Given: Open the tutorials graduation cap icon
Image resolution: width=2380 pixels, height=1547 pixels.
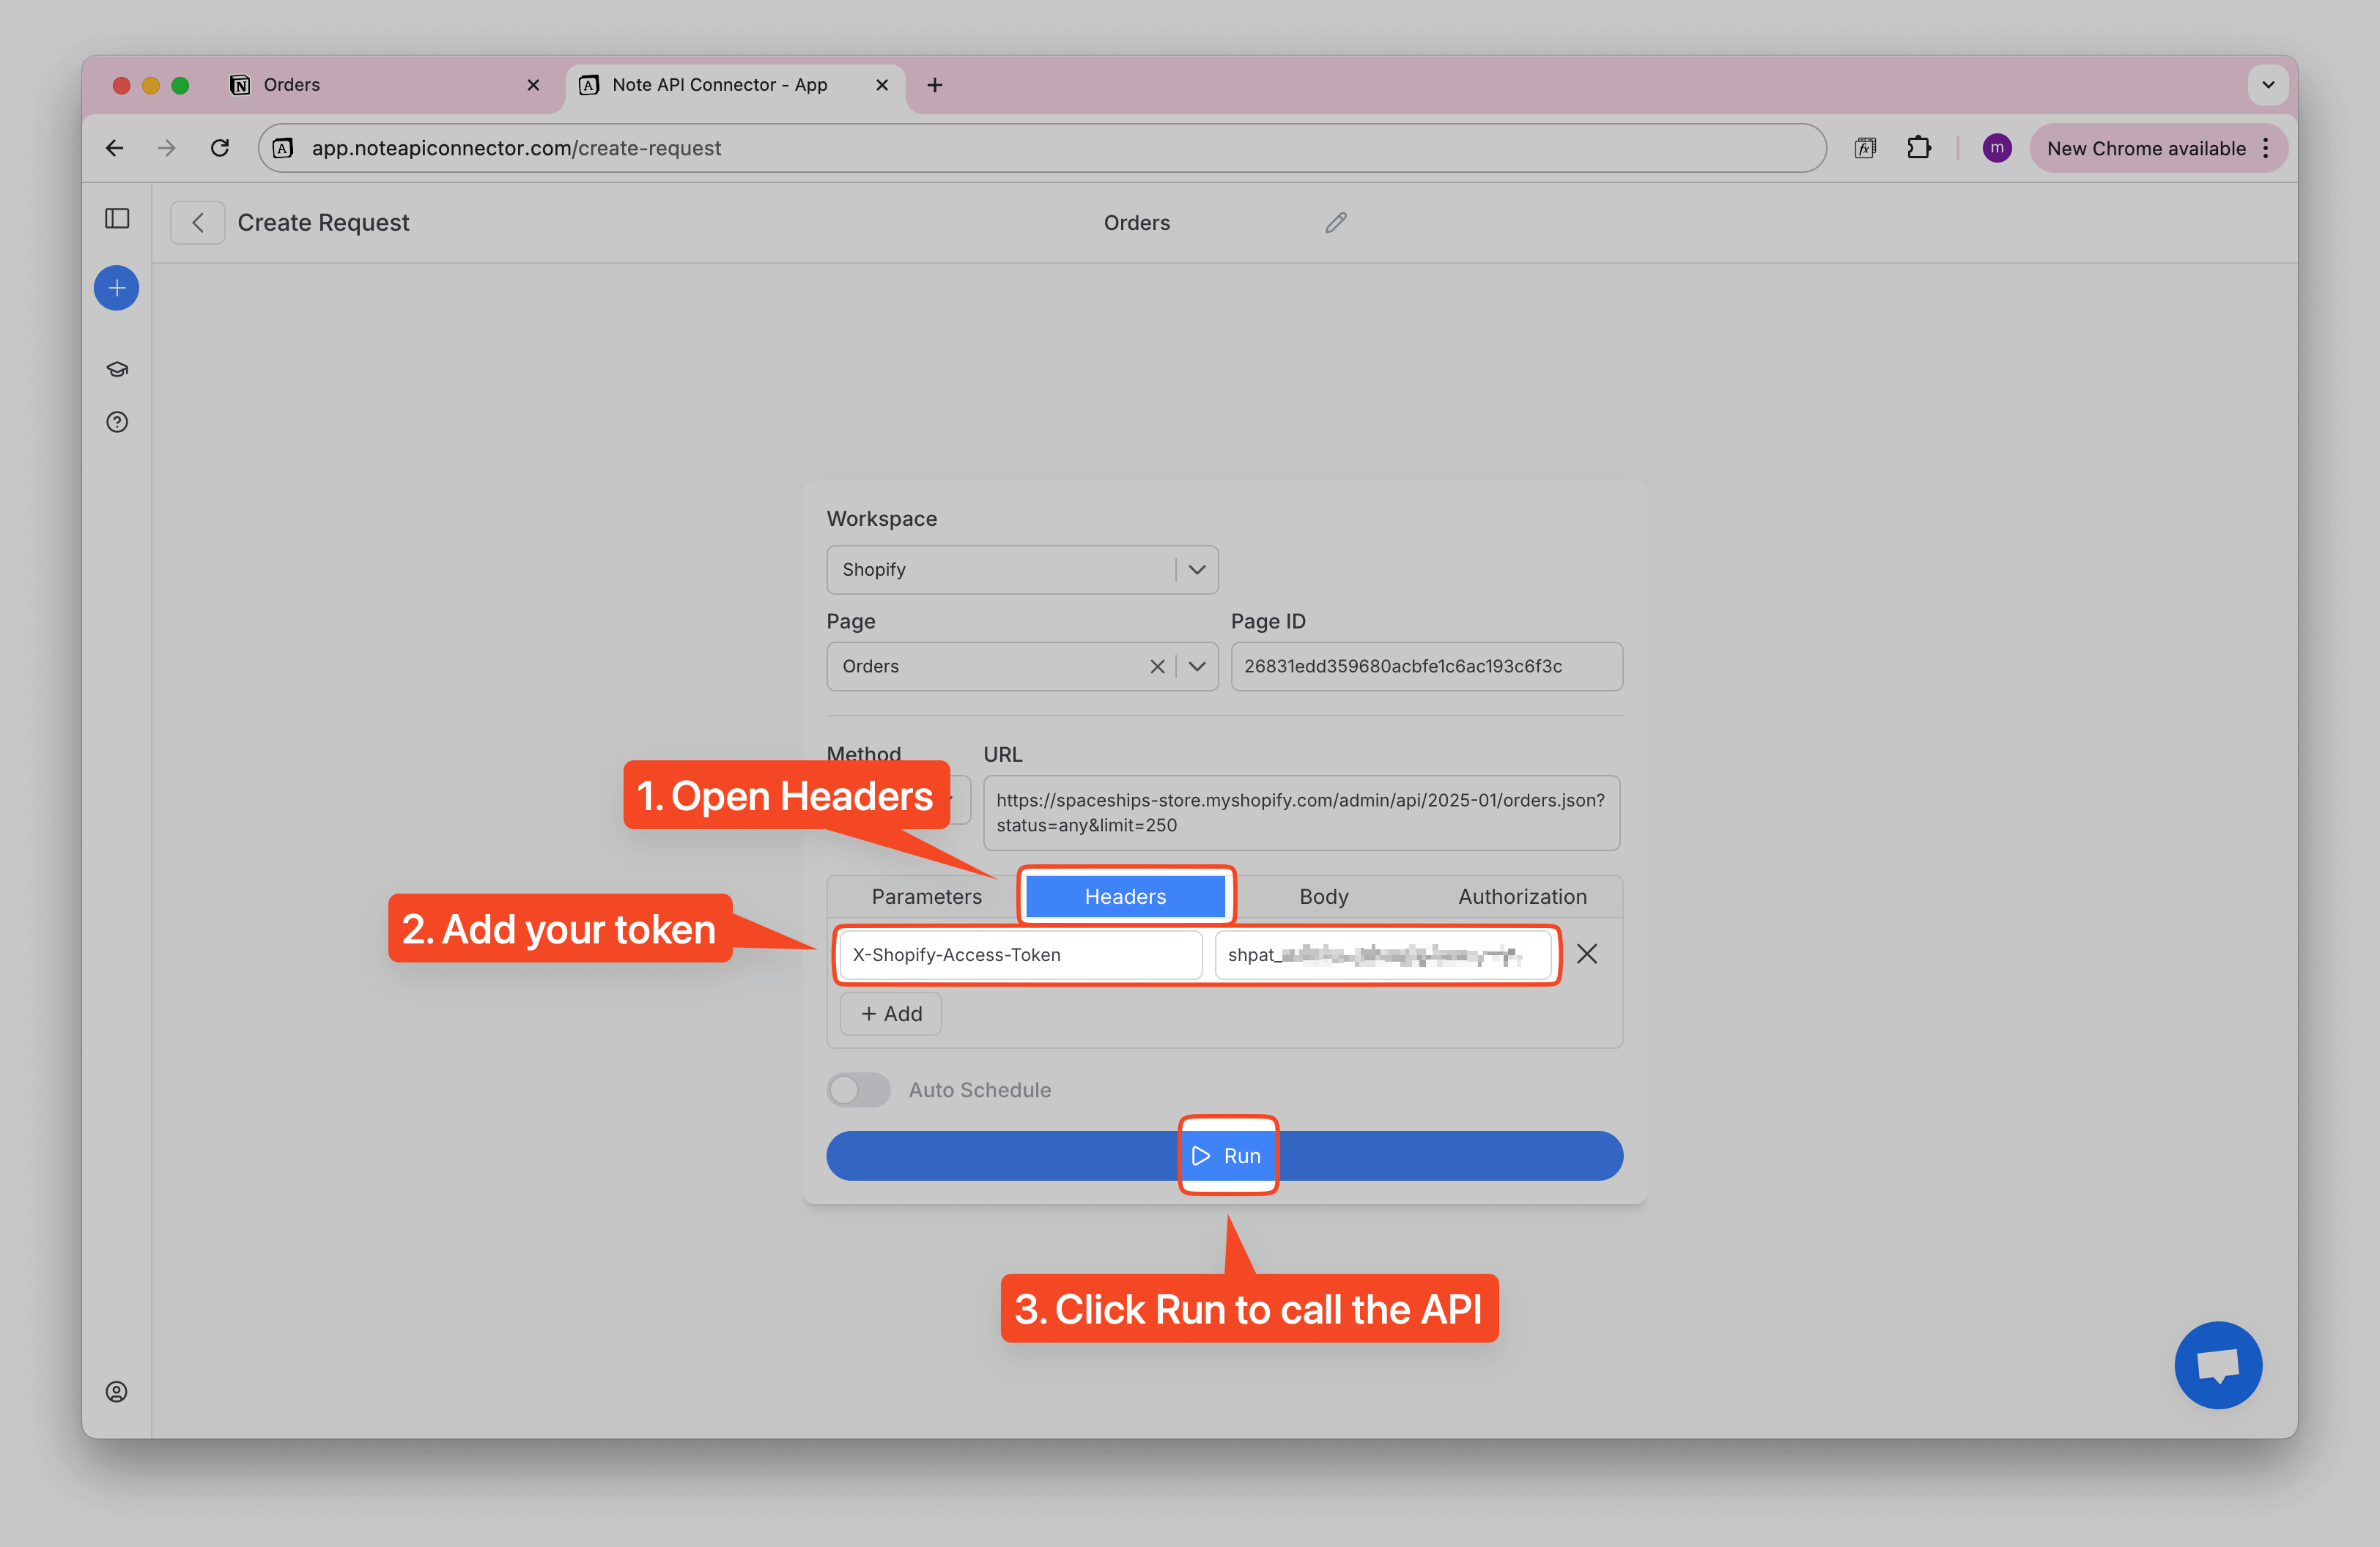Looking at the screenshot, I should click(x=117, y=368).
